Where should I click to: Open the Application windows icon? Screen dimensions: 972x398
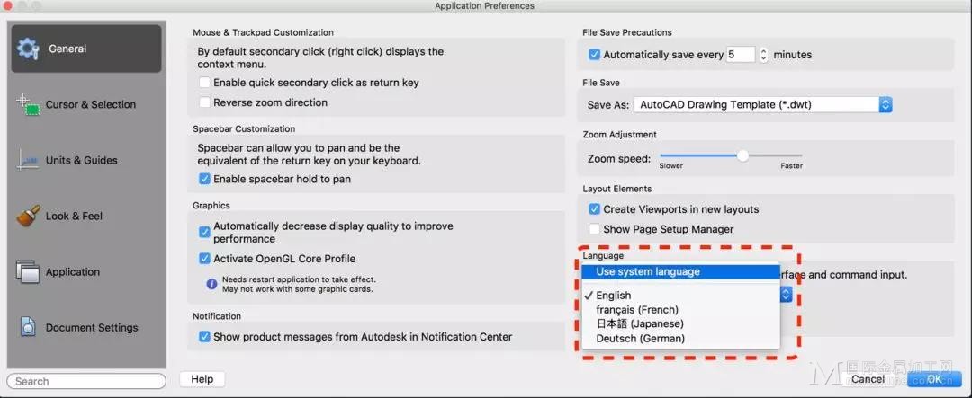point(28,271)
